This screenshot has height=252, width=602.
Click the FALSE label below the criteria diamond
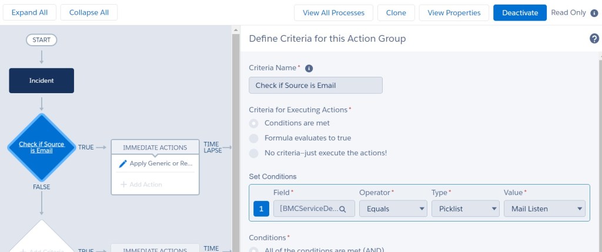pyautogui.click(x=42, y=187)
